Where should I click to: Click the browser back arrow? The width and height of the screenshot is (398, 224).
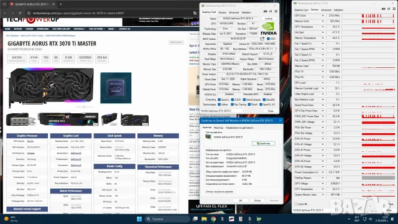pyautogui.click(x=5, y=13)
